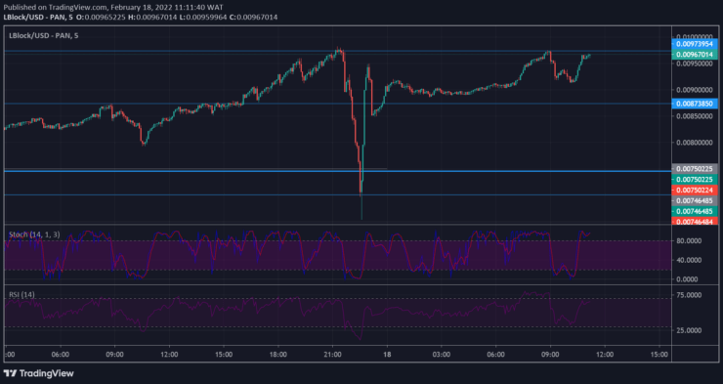
Task: Click the green 0.00750225 price label
Action: point(695,180)
